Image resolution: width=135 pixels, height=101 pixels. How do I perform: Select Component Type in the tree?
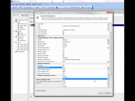pos(22,20)
